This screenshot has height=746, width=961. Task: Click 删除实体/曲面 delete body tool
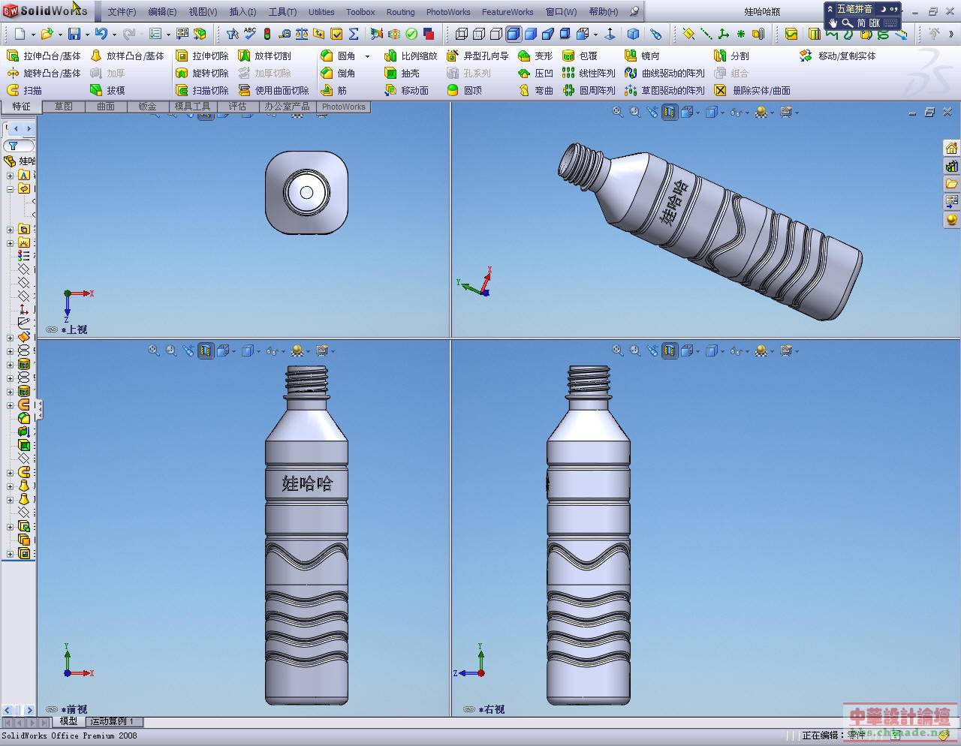point(752,90)
